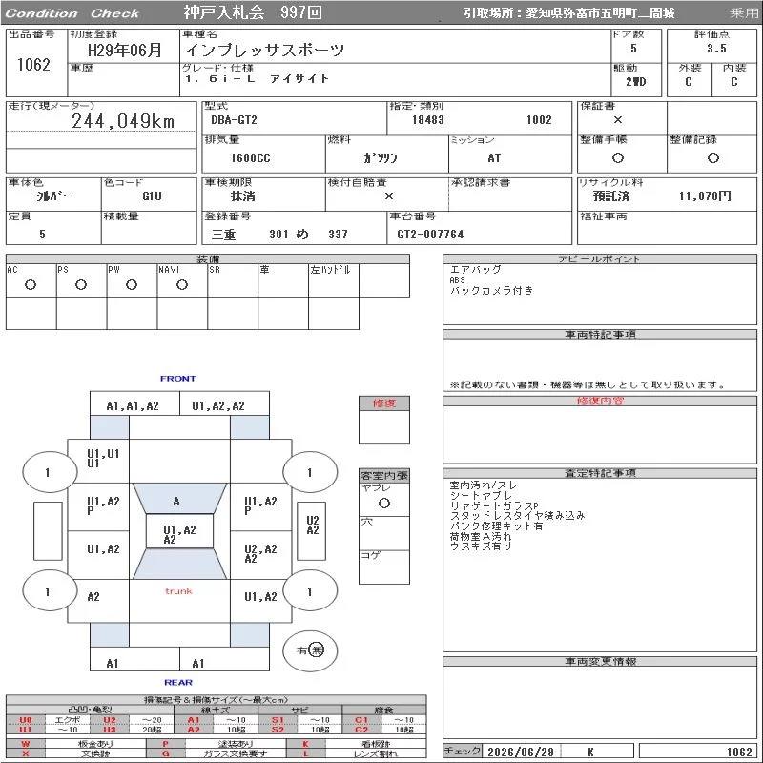Click note 荷物室A汚れ

481,536
